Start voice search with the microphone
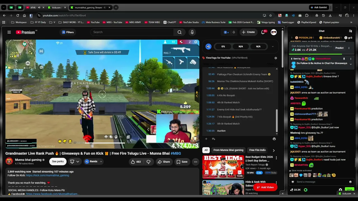The height and width of the screenshot is (201, 358). coord(192,32)
